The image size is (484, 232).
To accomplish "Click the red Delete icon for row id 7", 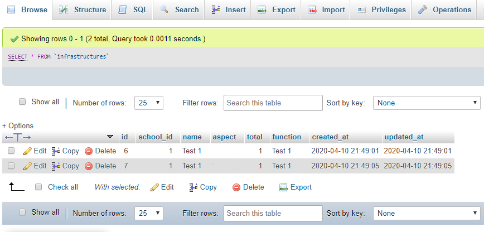I will (x=89, y=166).
